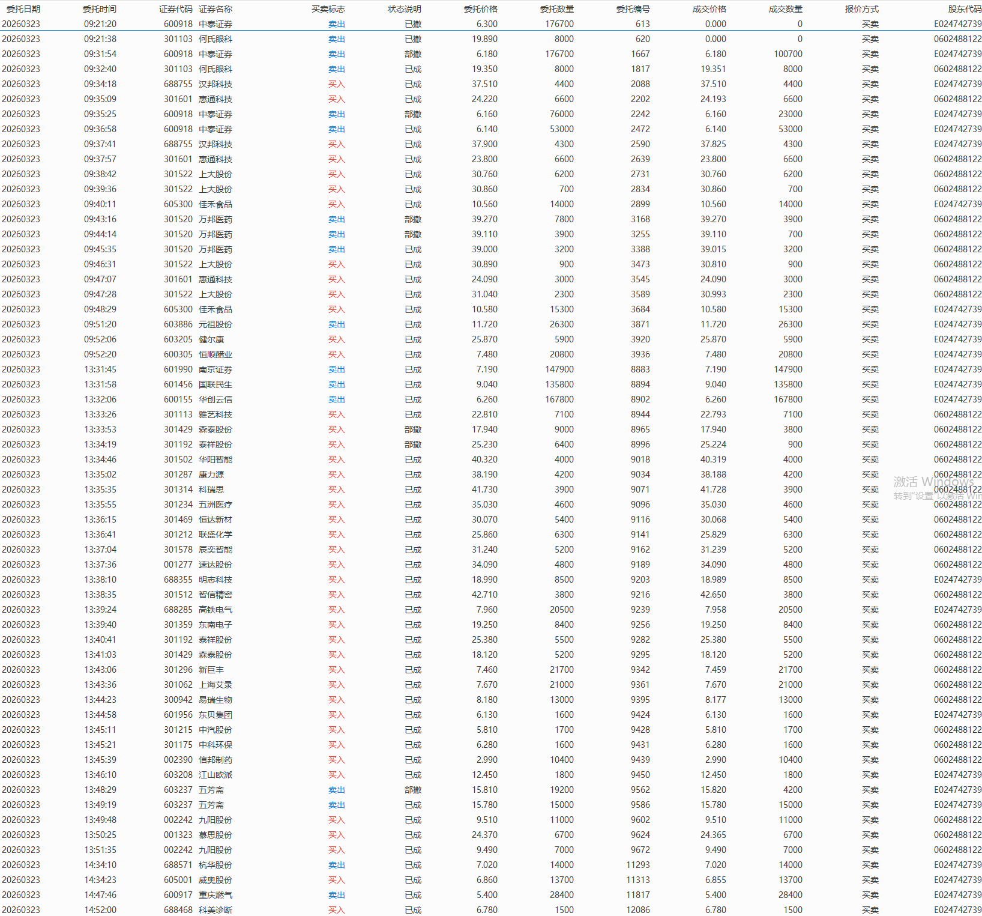Screen dimensions: 982x916
Task: Click the 报价方式 column header
Action: click(862, 9)
